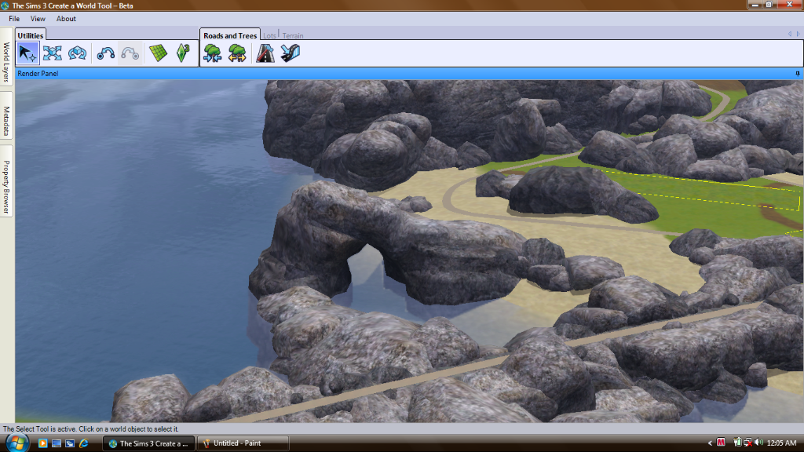
Task: Open the About menu
Action: [x=66, y=19]
